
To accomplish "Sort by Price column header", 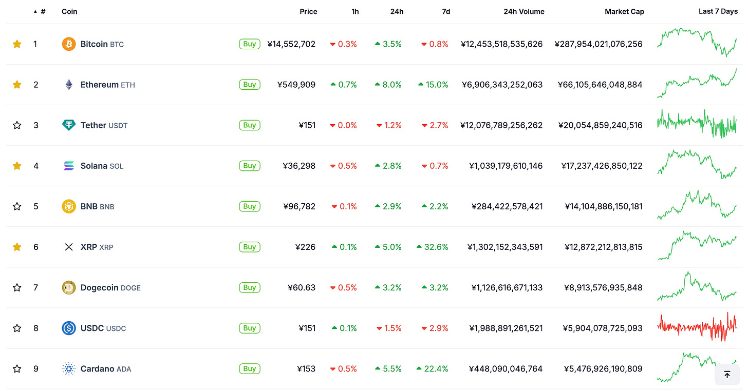I will coord(308,11).
